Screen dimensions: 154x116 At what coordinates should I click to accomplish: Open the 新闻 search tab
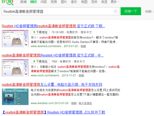click(x=23, y=2)
